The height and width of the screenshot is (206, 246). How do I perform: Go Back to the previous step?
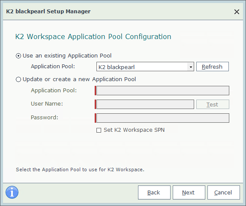(154, 193)
